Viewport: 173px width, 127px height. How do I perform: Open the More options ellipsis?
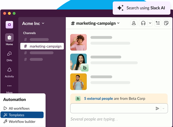(10, 86)
